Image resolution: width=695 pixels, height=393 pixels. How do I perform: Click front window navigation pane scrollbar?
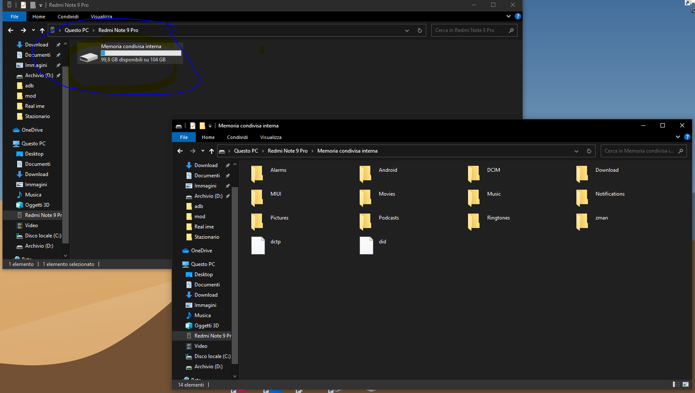click(x=235, y=275)
